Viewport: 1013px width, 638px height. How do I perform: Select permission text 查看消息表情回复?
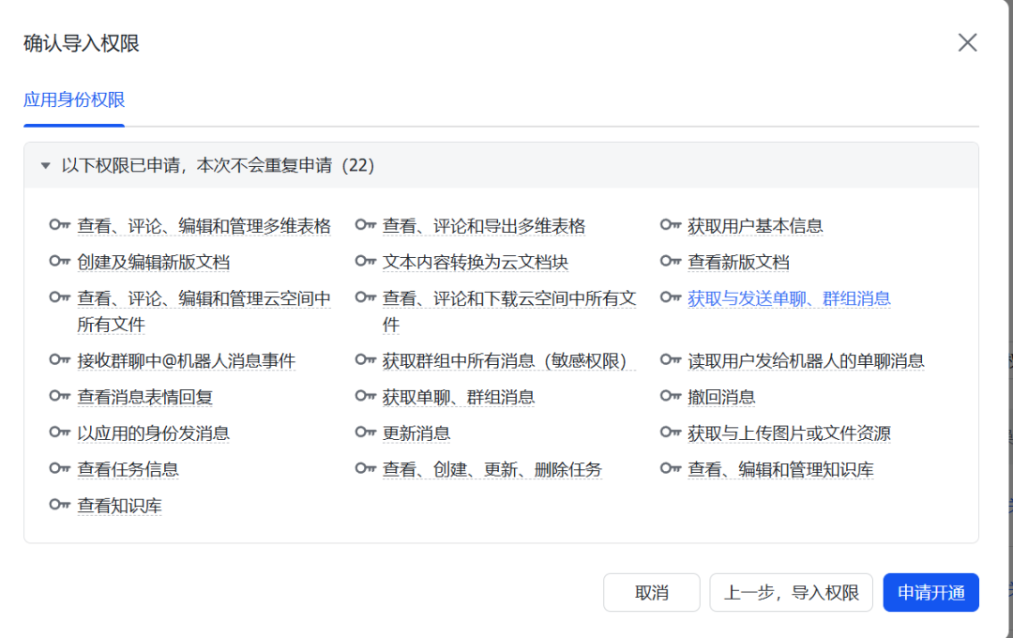144,397
